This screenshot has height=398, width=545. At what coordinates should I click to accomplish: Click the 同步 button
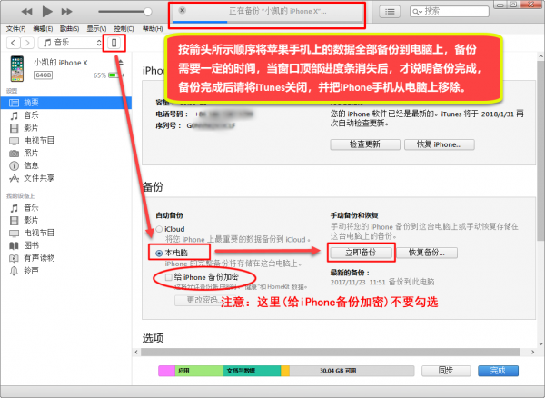click(x=445, y=371)
